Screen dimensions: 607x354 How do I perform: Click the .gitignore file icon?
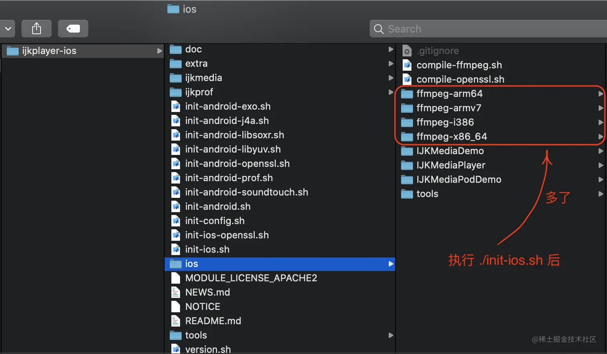pos(407,51)
